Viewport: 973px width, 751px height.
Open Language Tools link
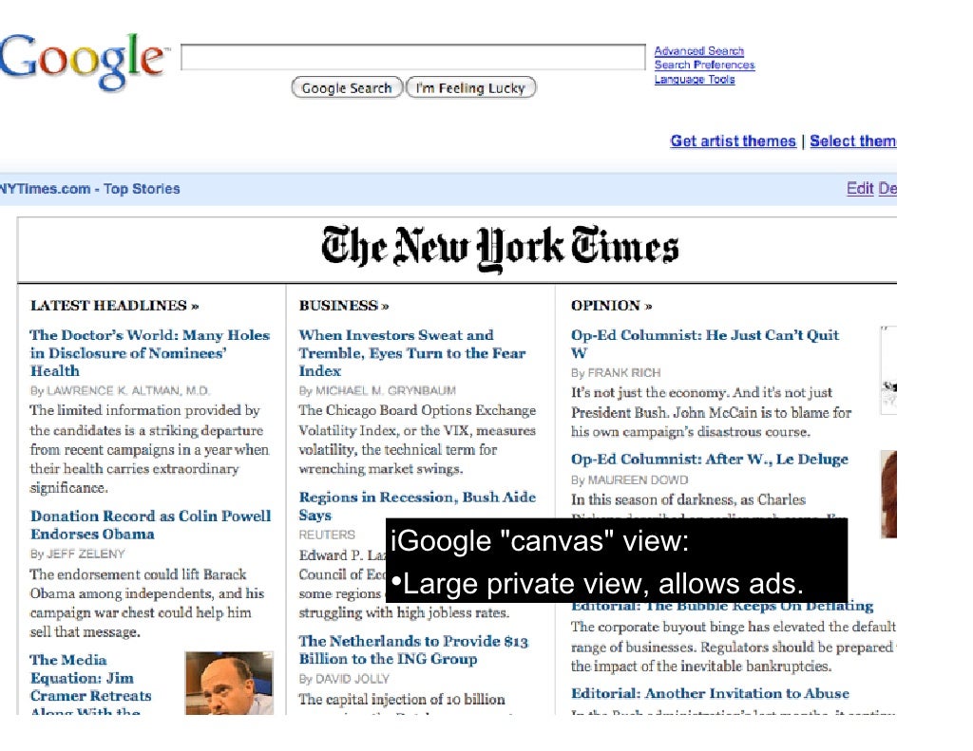pyautogui.click(x=695, y=80)
